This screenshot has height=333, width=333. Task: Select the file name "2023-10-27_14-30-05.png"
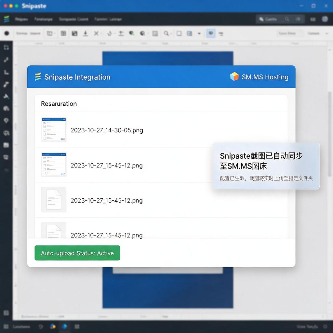[107, 130]
